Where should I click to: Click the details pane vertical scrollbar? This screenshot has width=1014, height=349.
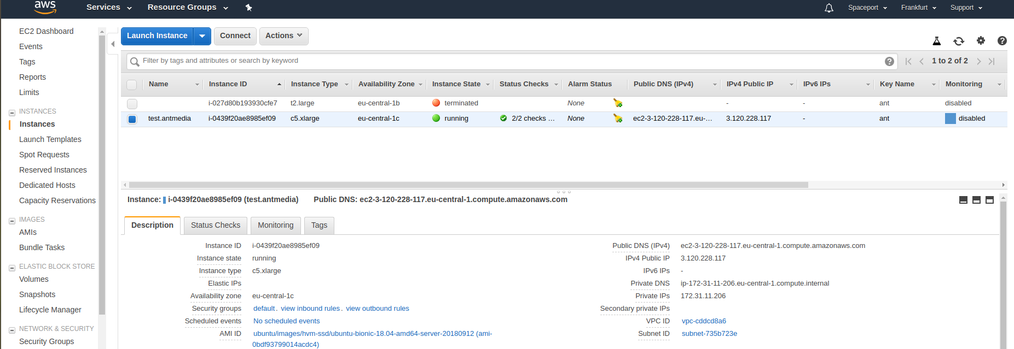pos(1003,276)
